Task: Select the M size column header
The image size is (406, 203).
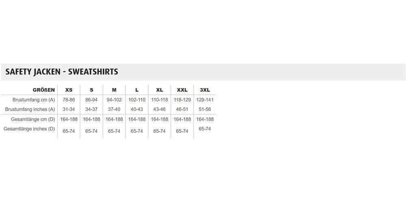Action: coord(114,90)
